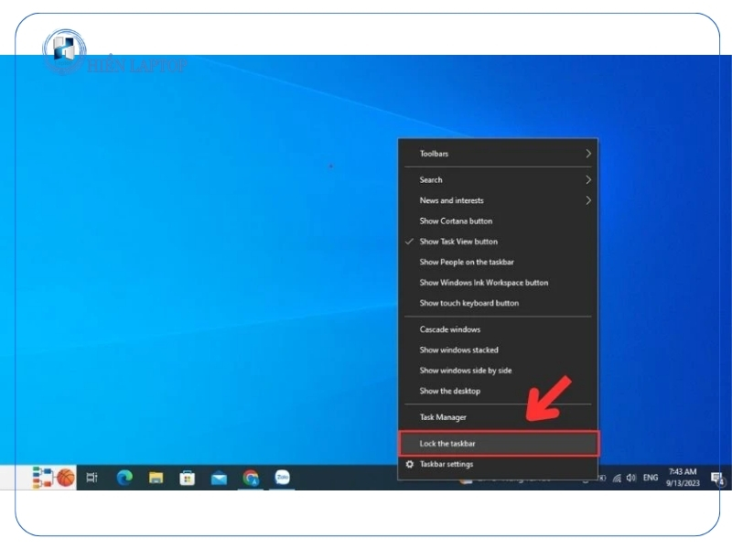Open the network Wi-Fi tray icon
732x549 pixels.
(617, 478)
